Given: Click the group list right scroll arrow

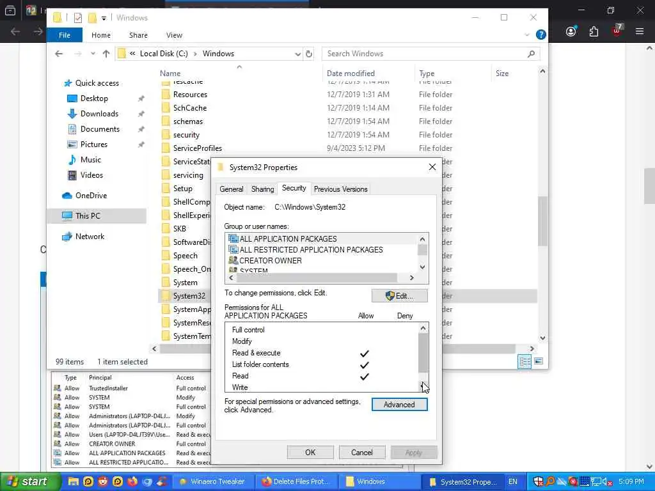Looking at the screenshot, I should pyautogui.click(x=412, y=277).
